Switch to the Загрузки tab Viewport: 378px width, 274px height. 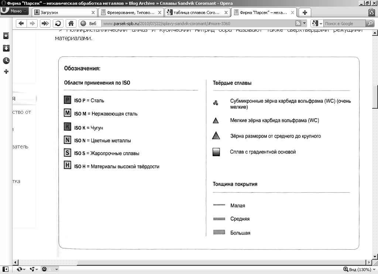point(64,12)
